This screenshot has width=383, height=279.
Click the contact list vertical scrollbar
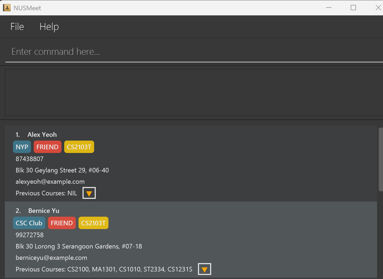point(381,159)
